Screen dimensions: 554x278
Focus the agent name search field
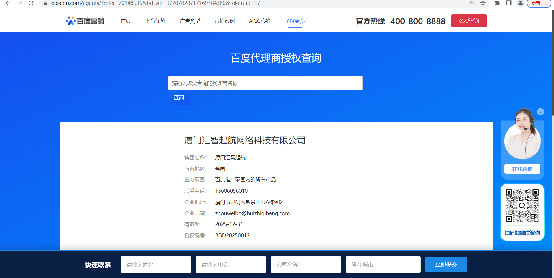tap(265, 83)
